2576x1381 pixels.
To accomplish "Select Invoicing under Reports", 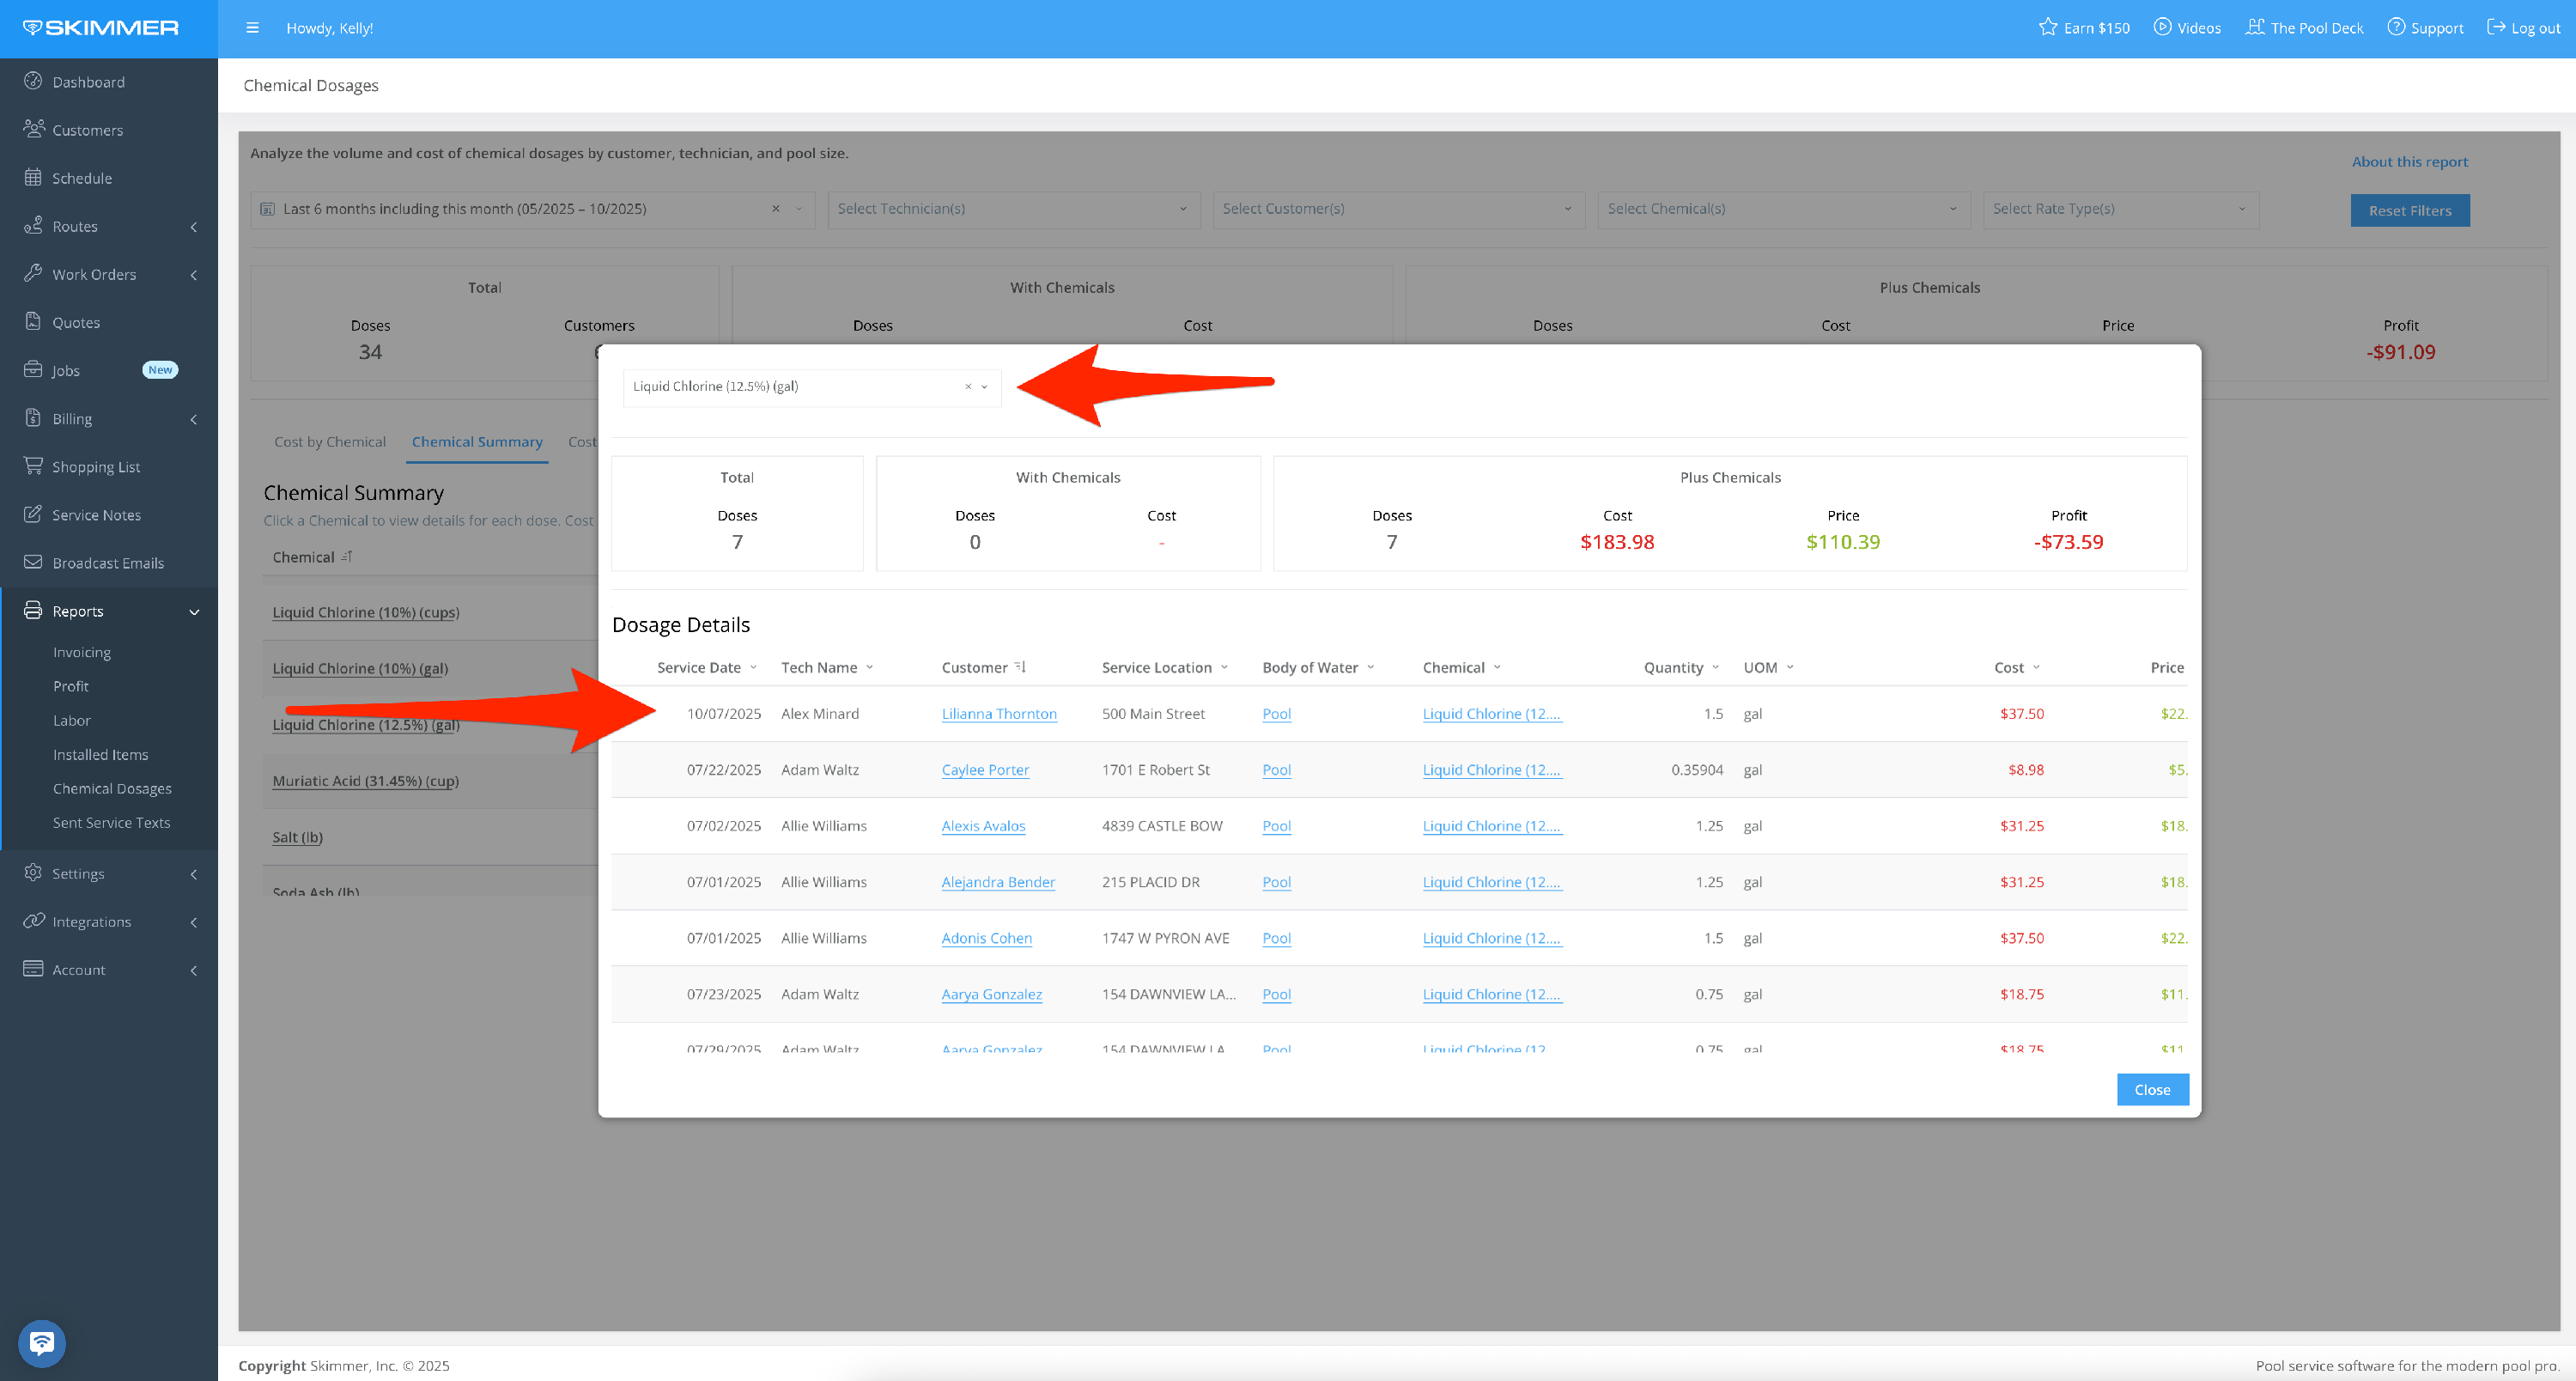I will click(x=82, y=652).
